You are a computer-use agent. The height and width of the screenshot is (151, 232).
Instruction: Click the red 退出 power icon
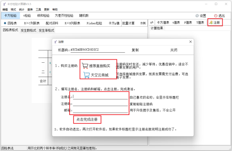click(216, 15)
